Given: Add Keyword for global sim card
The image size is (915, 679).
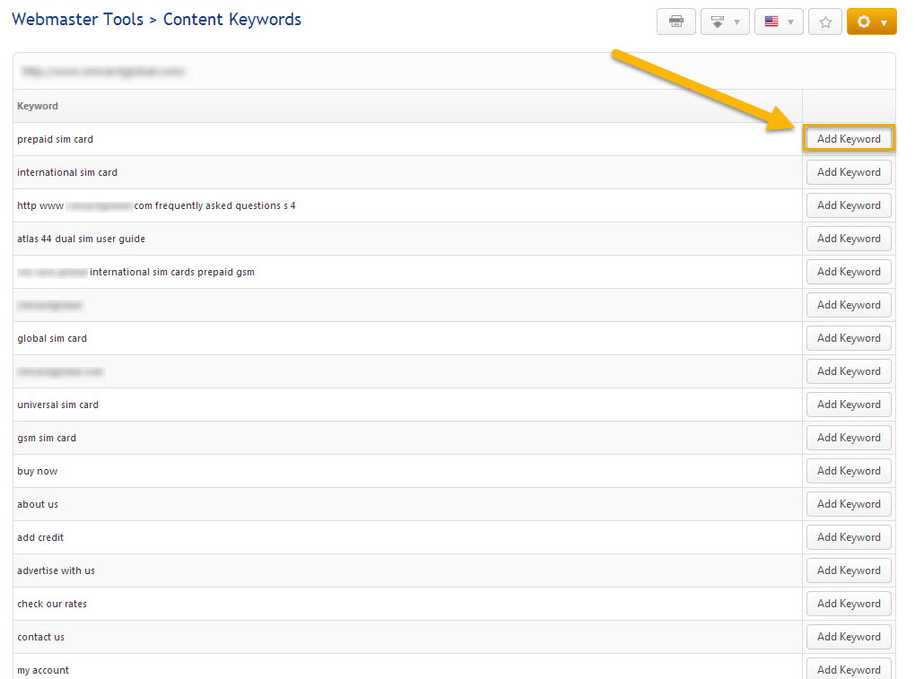Looking at the screenshot, I should [849, 338].
